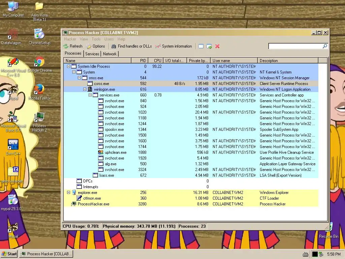This screenshot has height=259, width=345.
Task: Select the Recycle Bin icon
Action: 329,230
